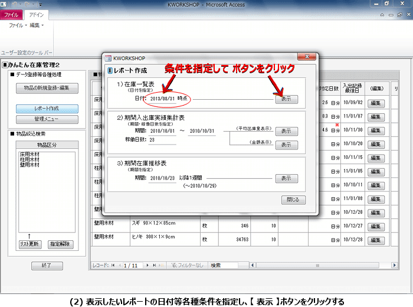The image size is (413, 307).
Task: Click 編集 button for row 11/01/07
Action: (376, 117)
